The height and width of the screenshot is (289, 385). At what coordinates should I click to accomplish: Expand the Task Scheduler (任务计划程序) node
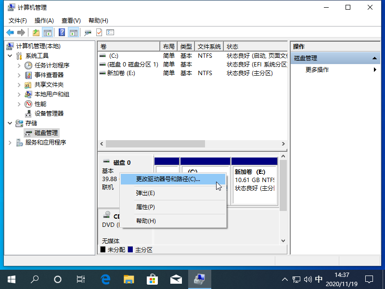point(19,66)
